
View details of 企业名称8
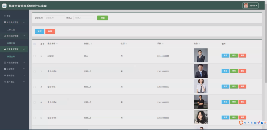coord(225,71)
